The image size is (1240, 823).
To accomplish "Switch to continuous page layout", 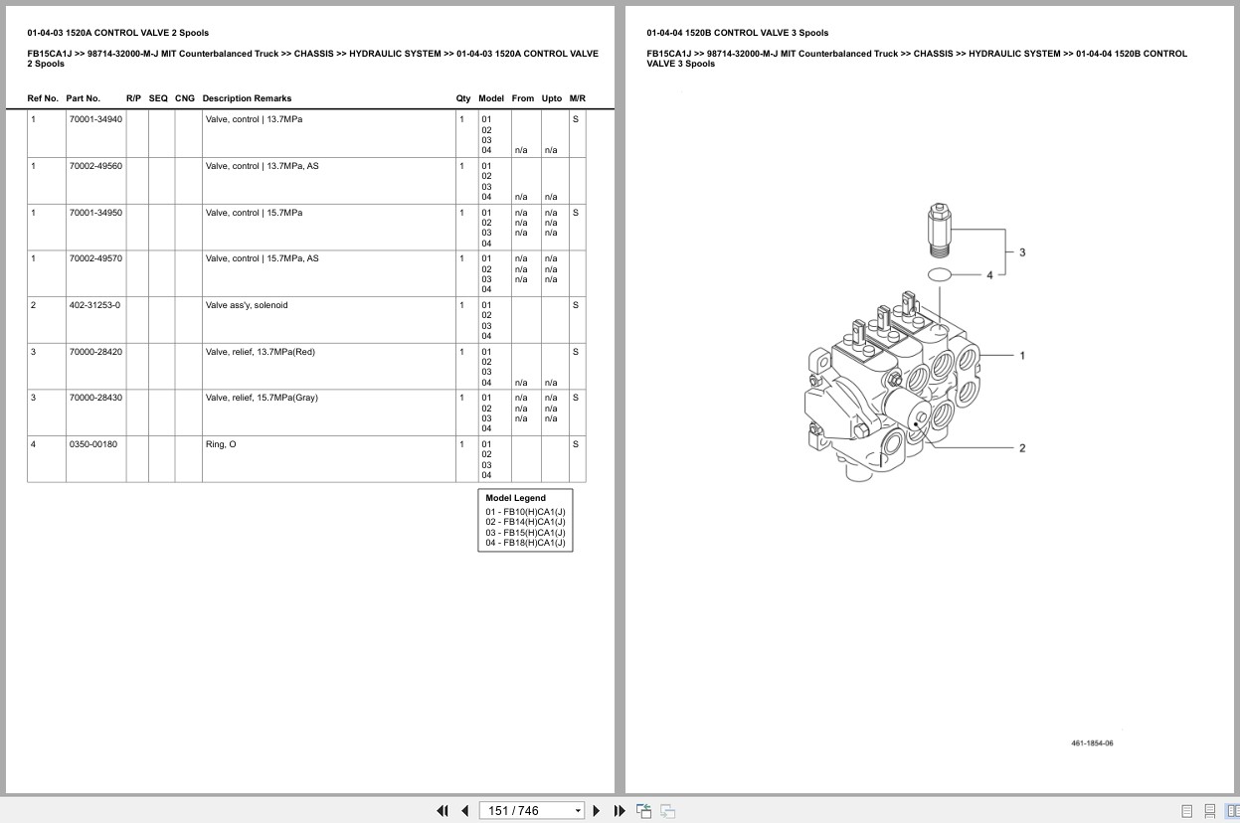I will 1209,811.
